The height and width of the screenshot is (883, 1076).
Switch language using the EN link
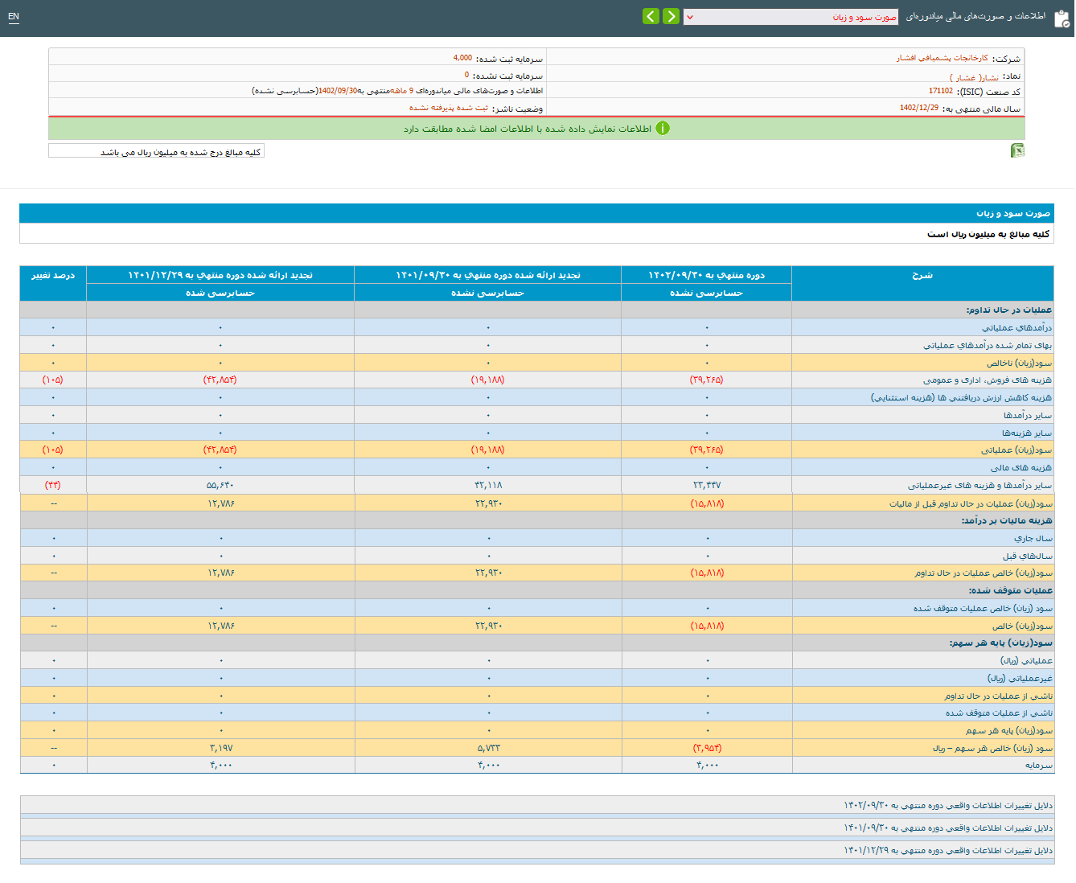pos(14,16)
